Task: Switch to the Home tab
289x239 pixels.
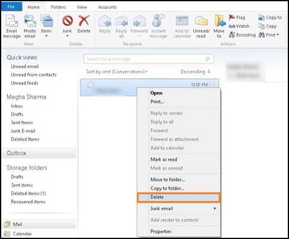Action: point(33,7)
